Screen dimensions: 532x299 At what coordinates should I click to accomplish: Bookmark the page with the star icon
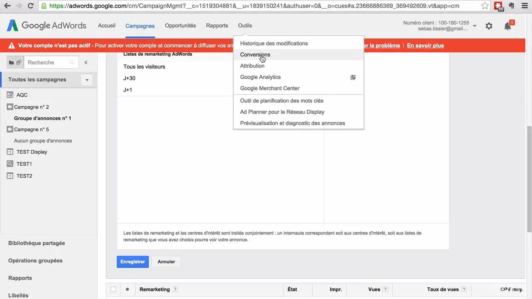[x=485, y=6]
